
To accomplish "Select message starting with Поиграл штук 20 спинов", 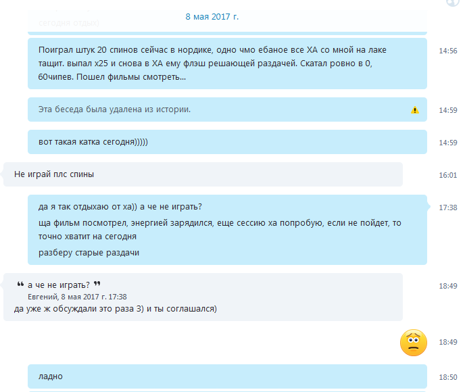I will tap(227, 64).
